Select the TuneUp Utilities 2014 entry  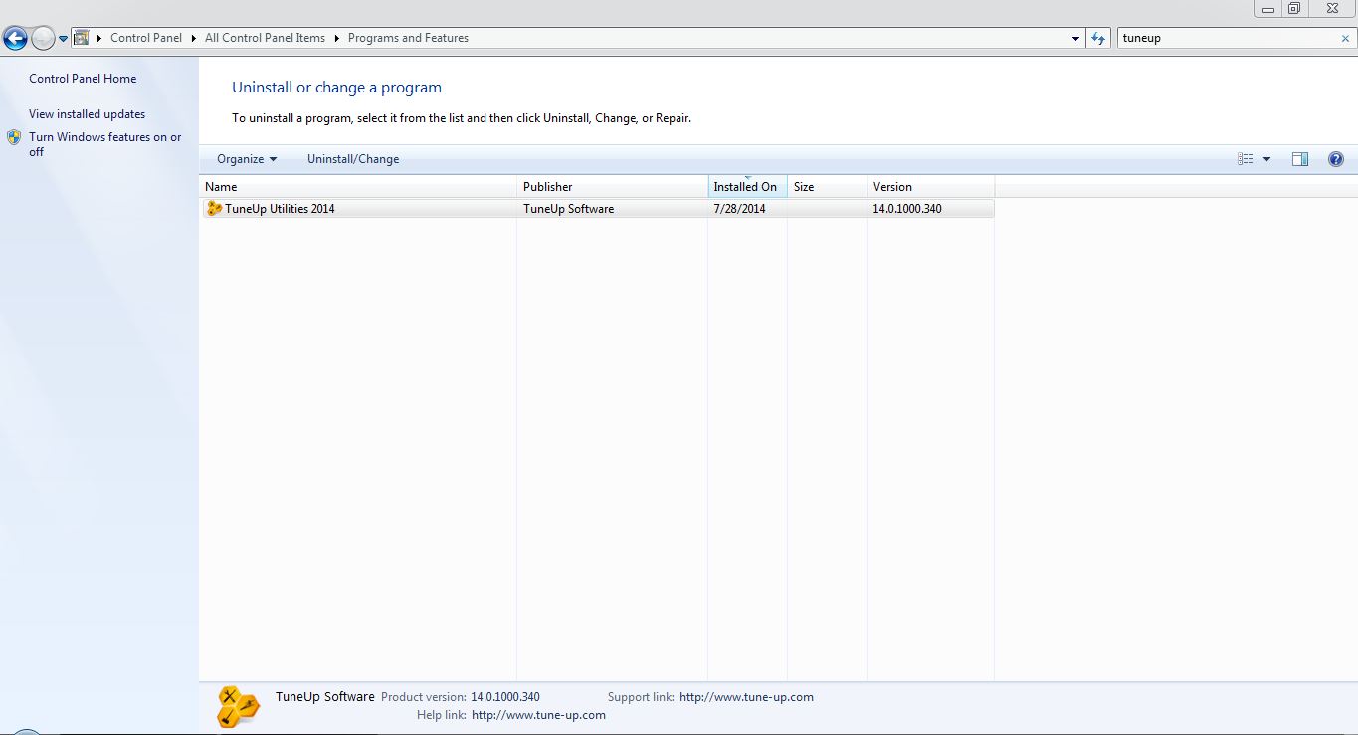tap(597, 209)
